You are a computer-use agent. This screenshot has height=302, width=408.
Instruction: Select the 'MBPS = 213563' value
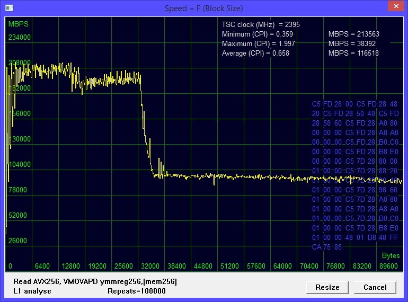(x=354, y=34)
